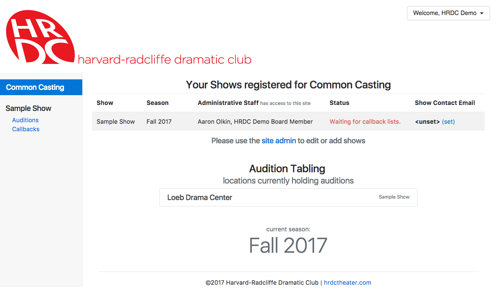This screenshot has height=293, width=496.
Task: Click the Season column header
Action: [x=157, y=103]
